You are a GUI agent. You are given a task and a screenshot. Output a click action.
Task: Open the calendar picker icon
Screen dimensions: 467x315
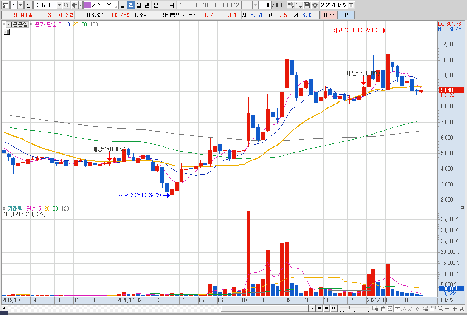tap(351, 5)
